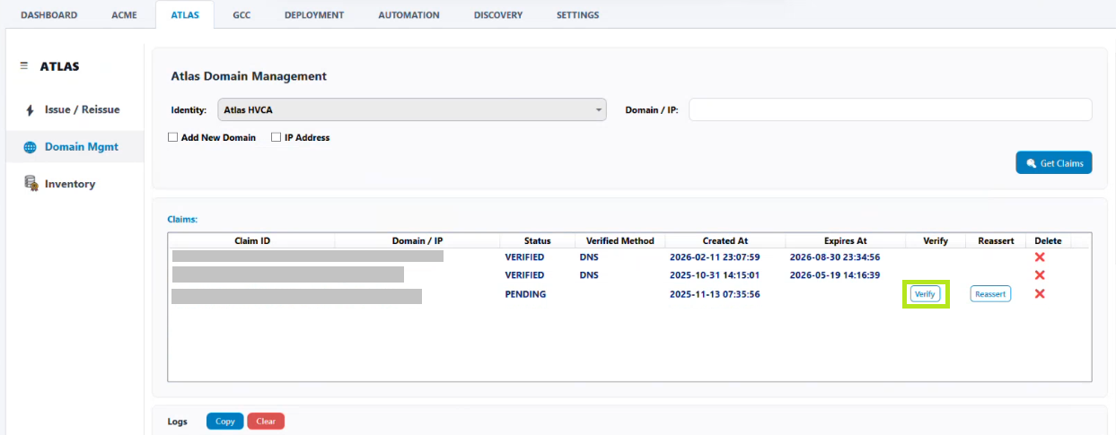Screen dimensions: 1116x435
Task: Click the Domain / IP column header
Action: tap(417, 241)
